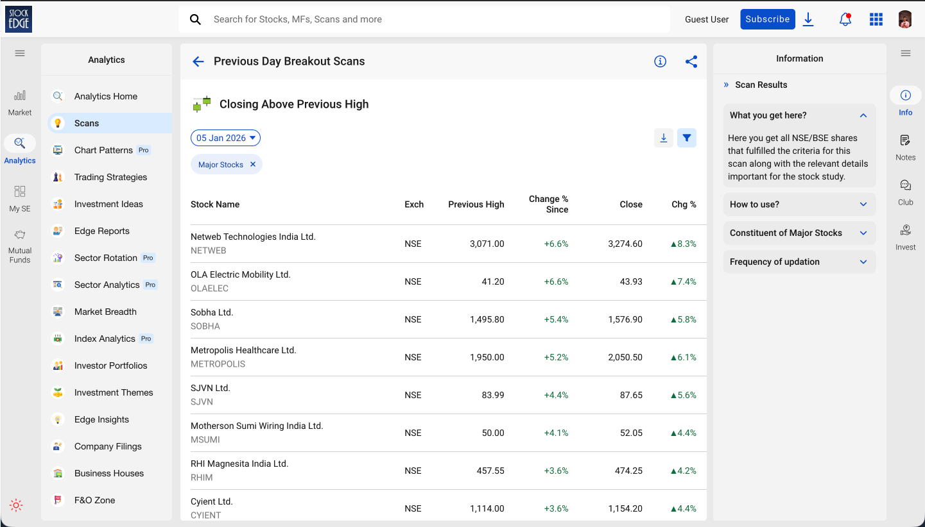The width and height of the screenshot is (925, 527).
Task: Expand Constituent of Major Stocks section
Action: point(799,233)
